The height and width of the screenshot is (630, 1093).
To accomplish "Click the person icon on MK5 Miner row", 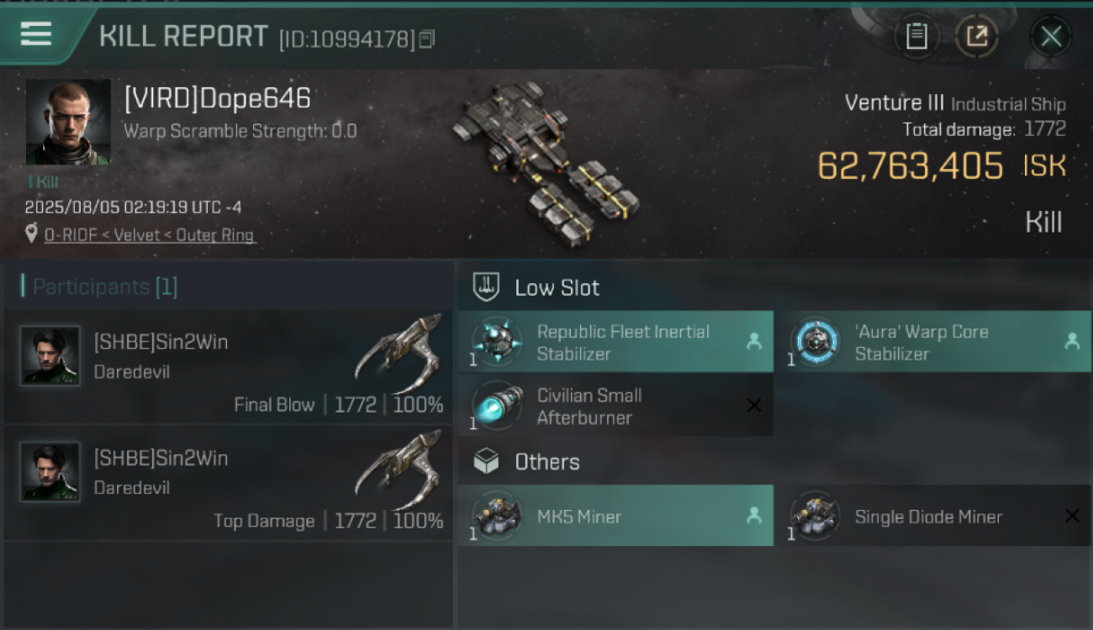I will point(754,516).
